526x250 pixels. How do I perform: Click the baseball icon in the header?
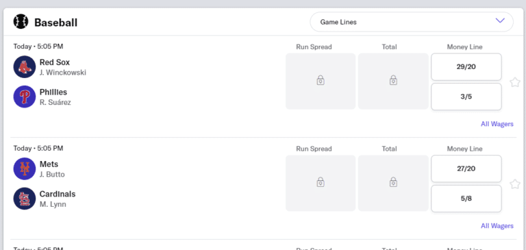(21, 21)
